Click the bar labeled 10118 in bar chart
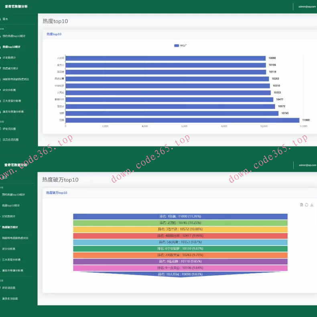 166,72
